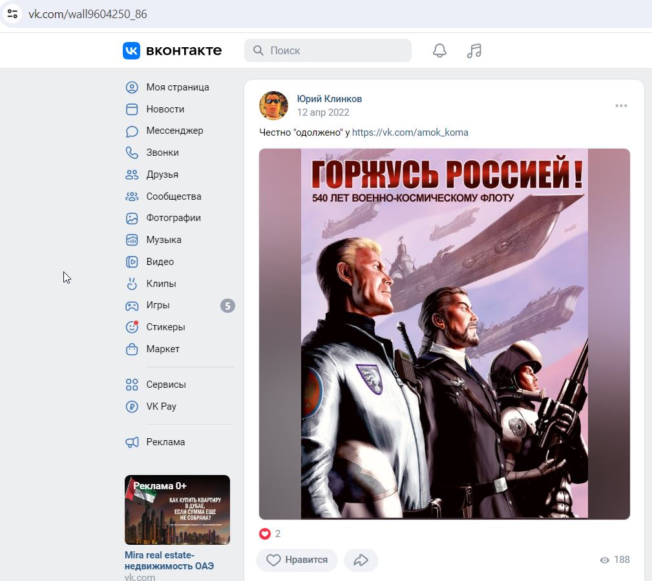The image size is (652, 581).
Task: Click the Новости sidebar icon
Action: coord(132,109)
